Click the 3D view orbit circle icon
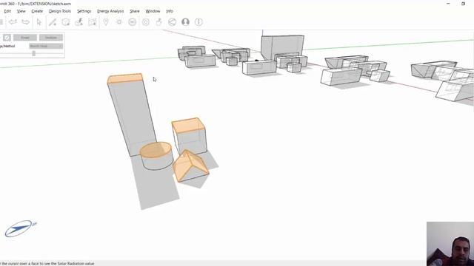Viewport: 474px width, 266px height. [x=133, y=22]
